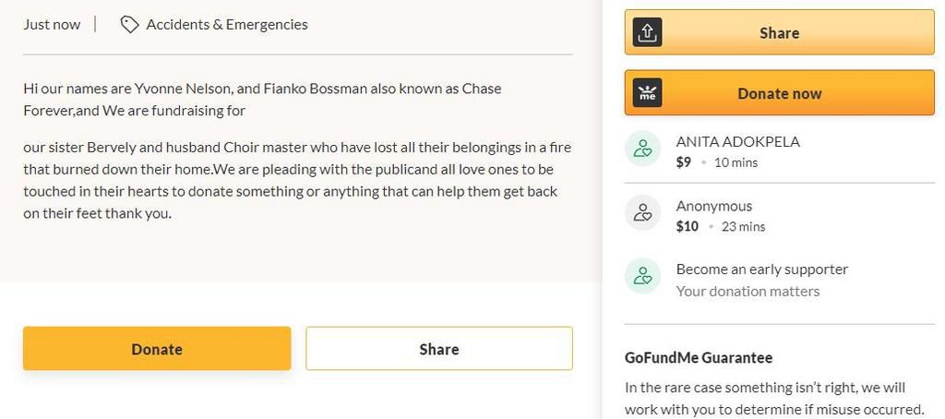
Task: Click the Your donation matters text
Action: [x=748, y=292]
